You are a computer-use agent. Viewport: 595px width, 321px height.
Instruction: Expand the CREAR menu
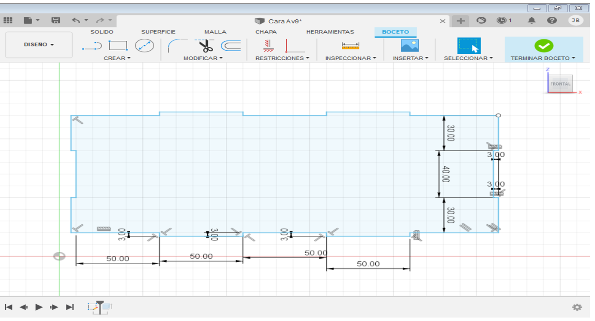117,58
